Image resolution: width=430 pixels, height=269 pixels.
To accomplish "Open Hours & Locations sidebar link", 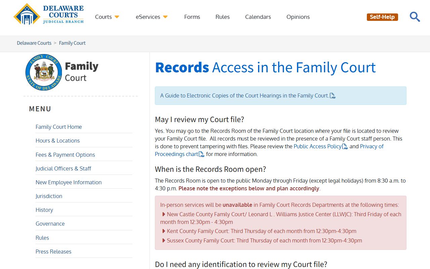I will click(x=58, y=141).
